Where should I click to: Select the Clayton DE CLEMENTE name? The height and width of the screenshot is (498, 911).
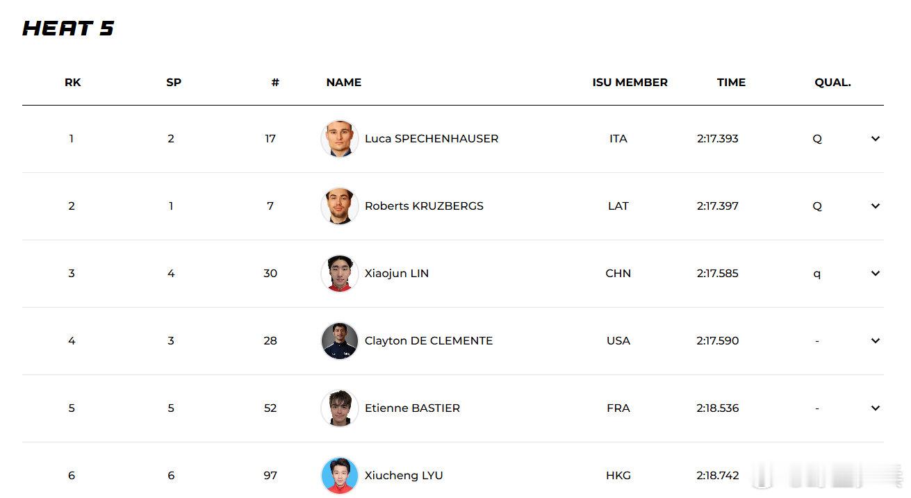click(429, 341)
